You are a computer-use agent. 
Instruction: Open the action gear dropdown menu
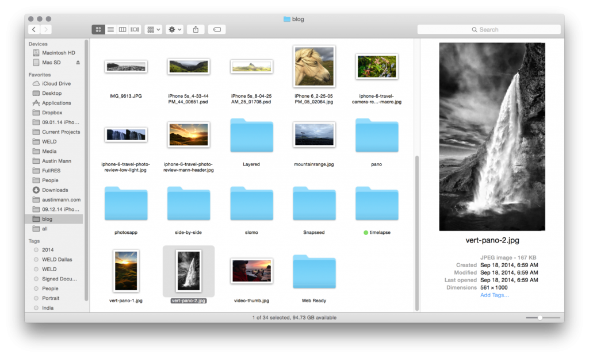174,29
